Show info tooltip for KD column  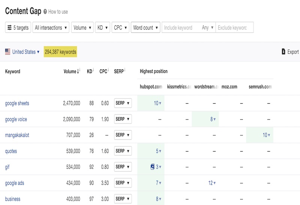click(93, 70)
